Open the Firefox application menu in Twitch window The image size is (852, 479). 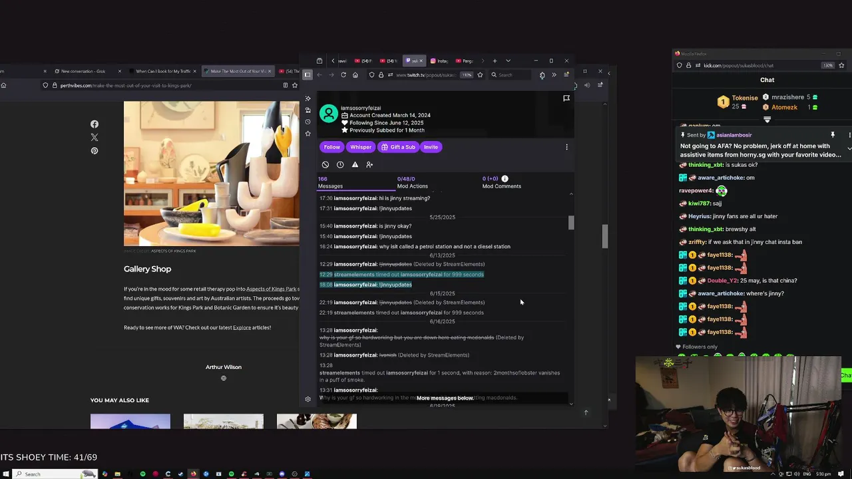point(566,75)
